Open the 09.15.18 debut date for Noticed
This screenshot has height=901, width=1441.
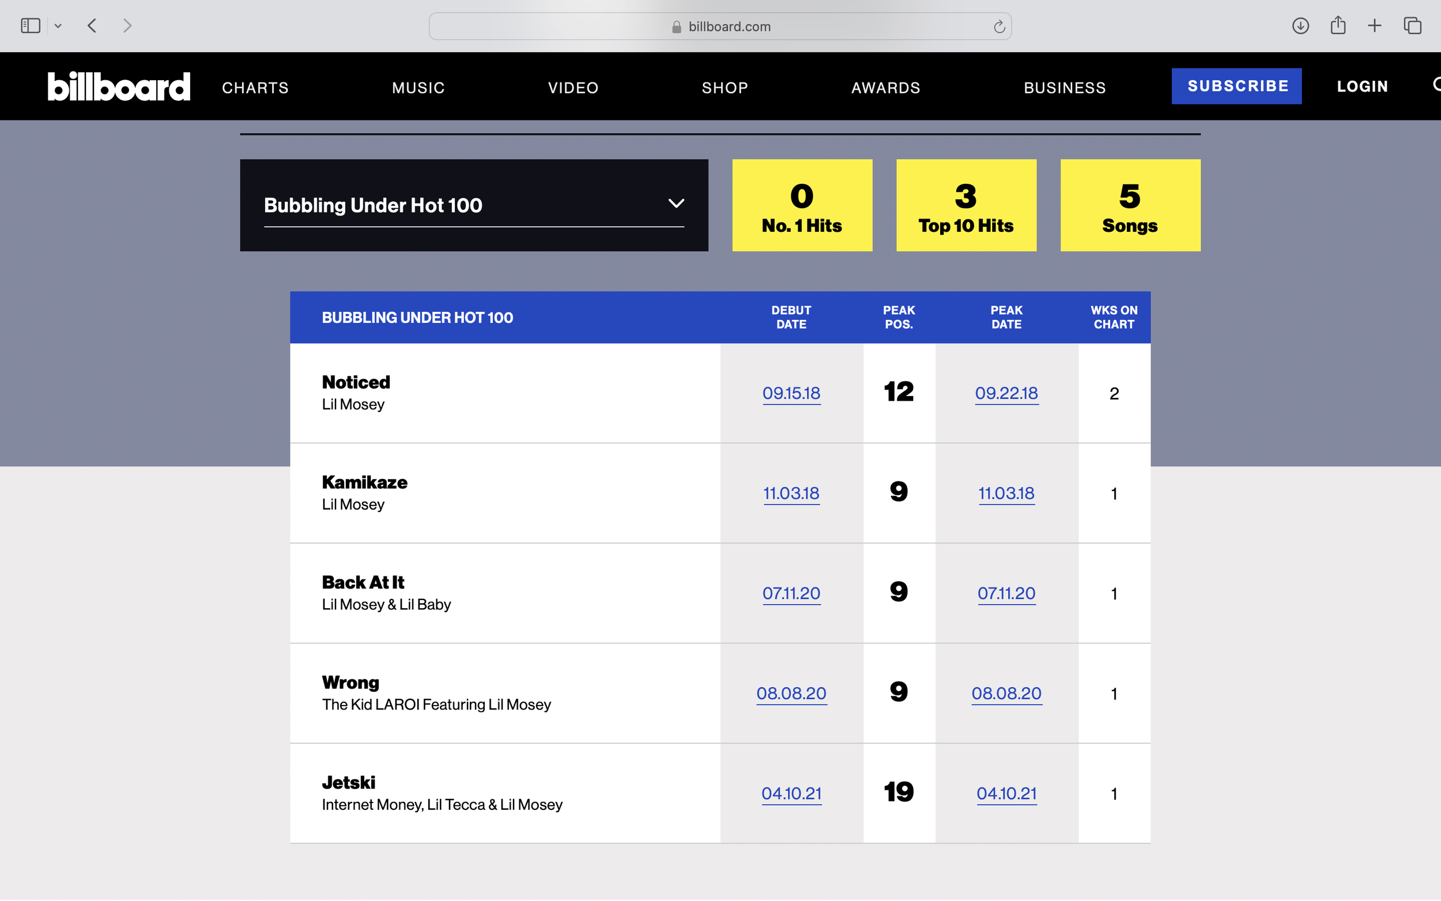tap(791, 393)
